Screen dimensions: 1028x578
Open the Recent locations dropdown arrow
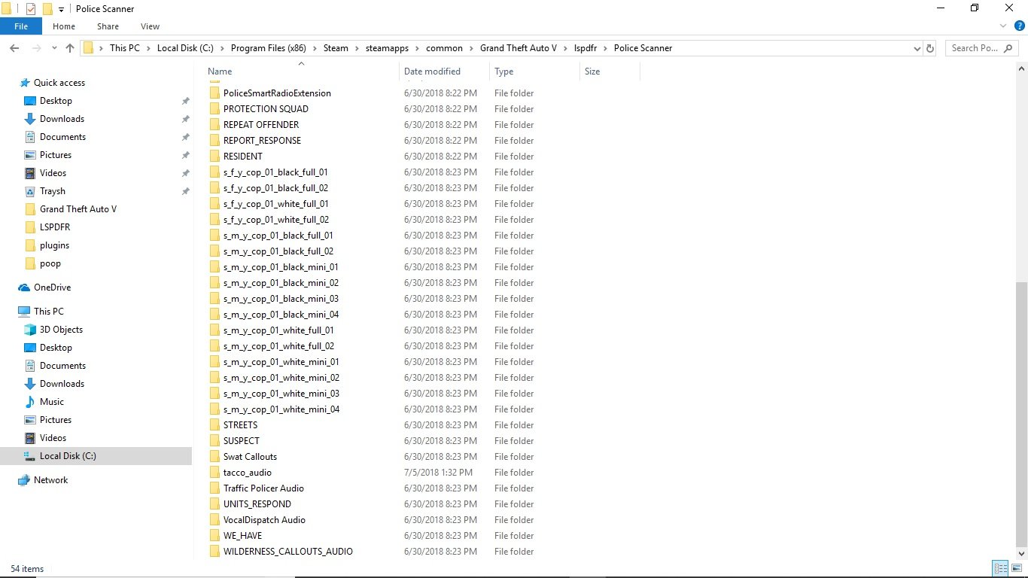pyautogui.click(x=53, y=48)
